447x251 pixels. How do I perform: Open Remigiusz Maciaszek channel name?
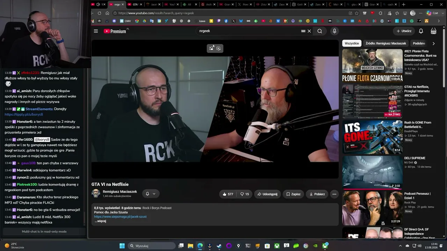pos(120,192)
